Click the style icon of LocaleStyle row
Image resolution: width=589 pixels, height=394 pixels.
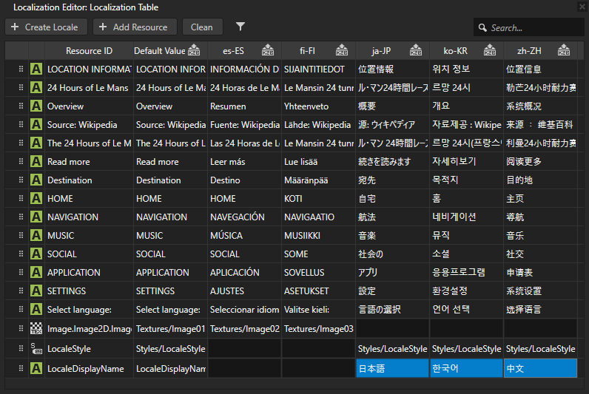click(36, 347)
